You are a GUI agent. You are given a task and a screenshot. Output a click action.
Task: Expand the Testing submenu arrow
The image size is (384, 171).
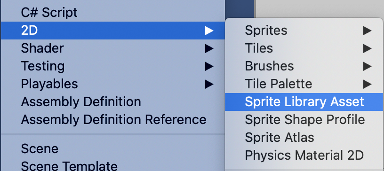[x=209, y=66]
